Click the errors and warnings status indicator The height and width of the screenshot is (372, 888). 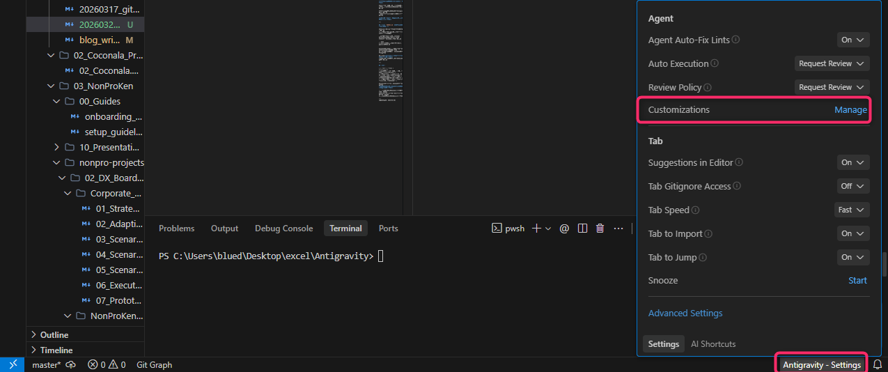pyautogui.click(x=107, y=364)
